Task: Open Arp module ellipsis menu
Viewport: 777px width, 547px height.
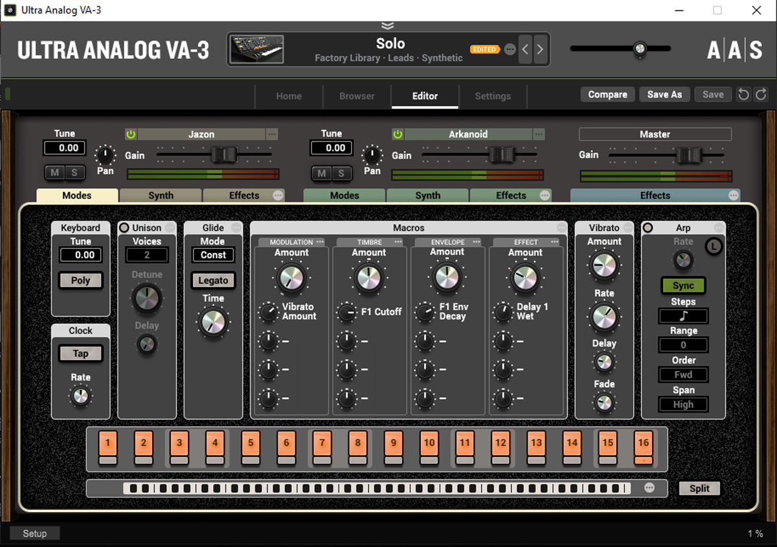Action: (719, 228)
